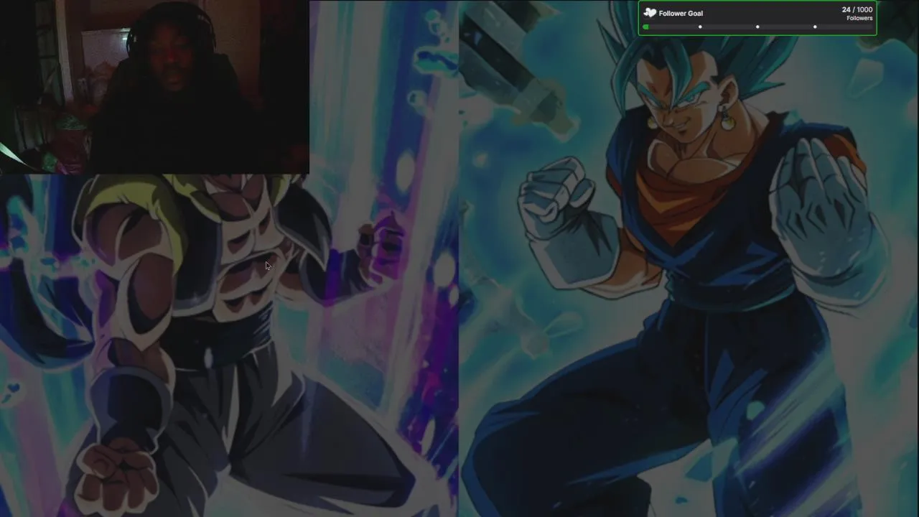Click the 'Followers' label under the count

click(859, 19)
